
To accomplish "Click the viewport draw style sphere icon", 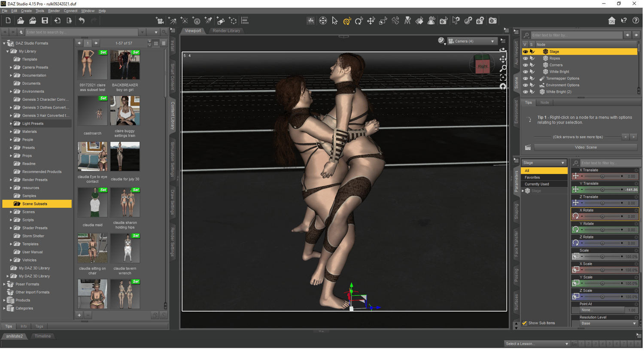I will (441, 41).
